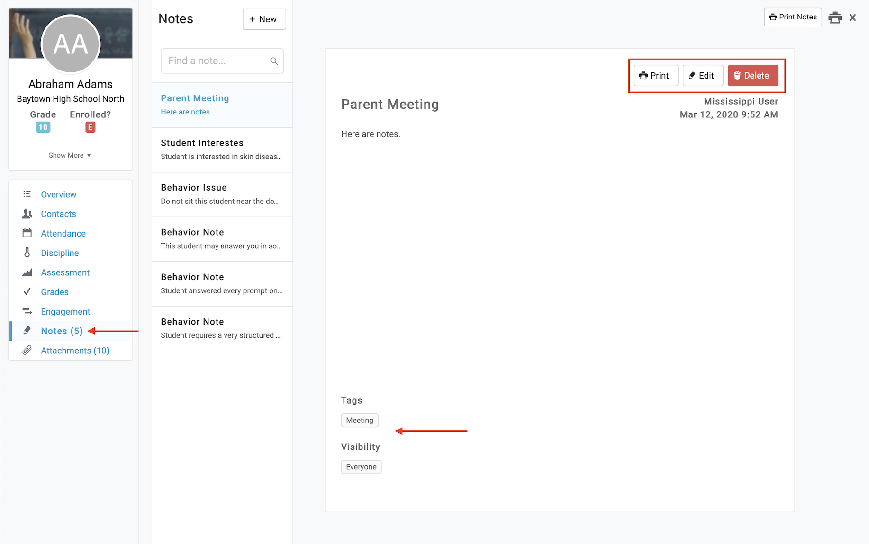Viewport: 869px width, 544px height.
Task: Select the Parent Meeting note in list
Action: [222, 105]
